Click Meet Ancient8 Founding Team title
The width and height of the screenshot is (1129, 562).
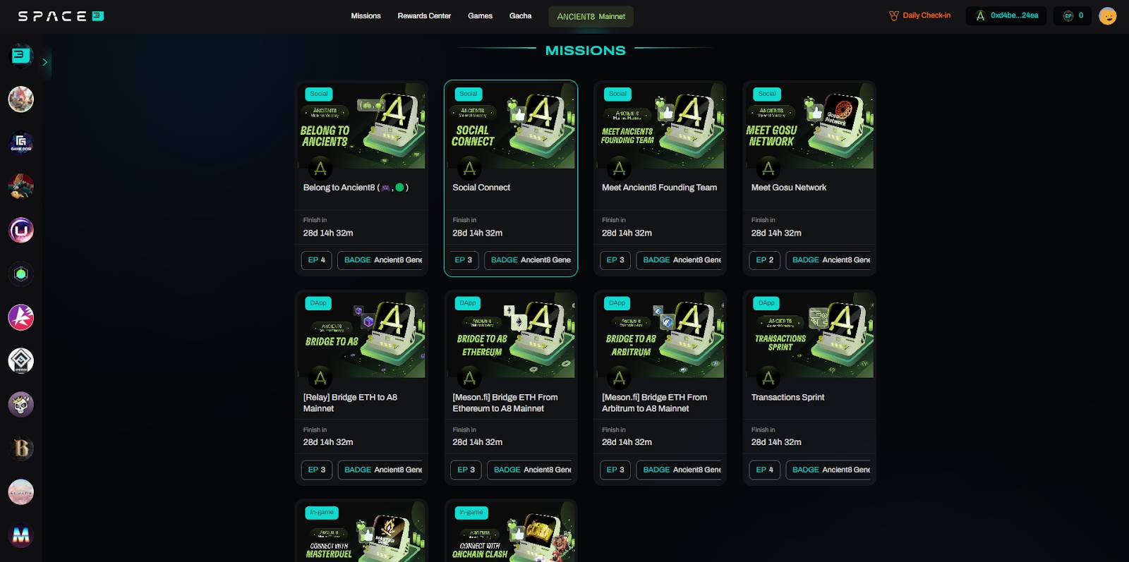coord(659,188)
